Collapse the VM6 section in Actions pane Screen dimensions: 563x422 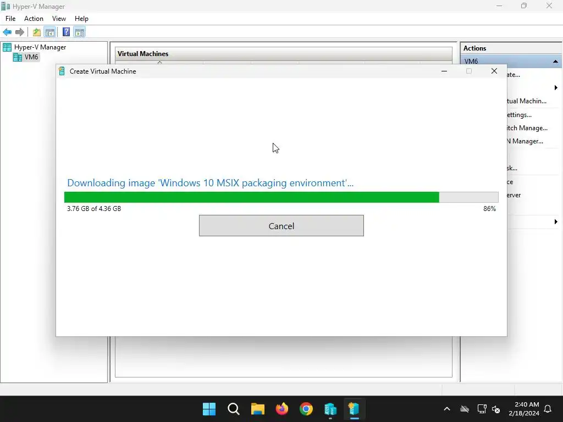555,62
